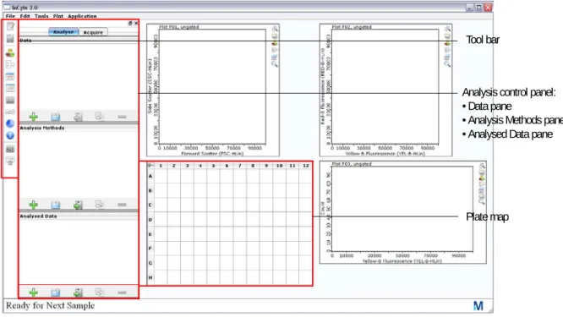
Task: Click plate map select-all corner cell
Action: click(150, 166)
